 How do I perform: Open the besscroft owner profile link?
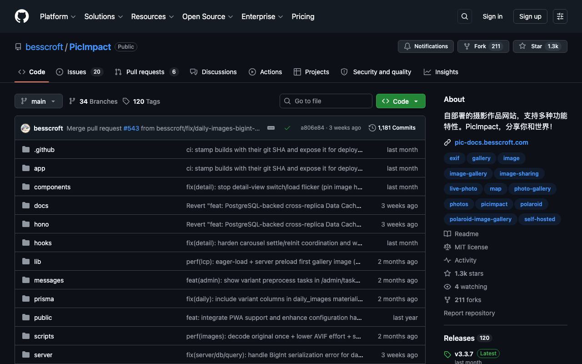click(x=44, y=47)
